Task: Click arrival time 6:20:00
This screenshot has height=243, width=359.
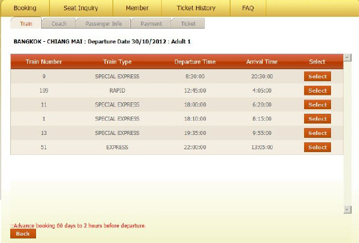Action: [262, 105]
